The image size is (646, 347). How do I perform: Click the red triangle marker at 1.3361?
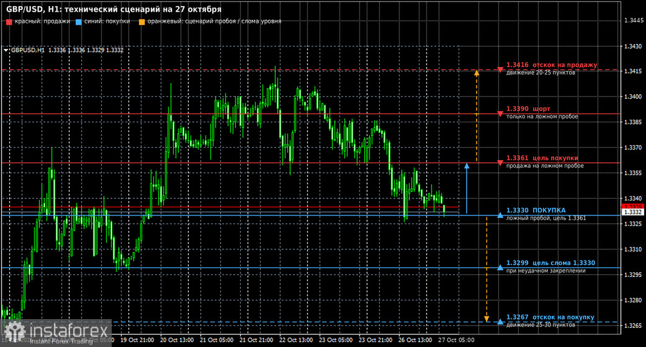pos(500,163)
